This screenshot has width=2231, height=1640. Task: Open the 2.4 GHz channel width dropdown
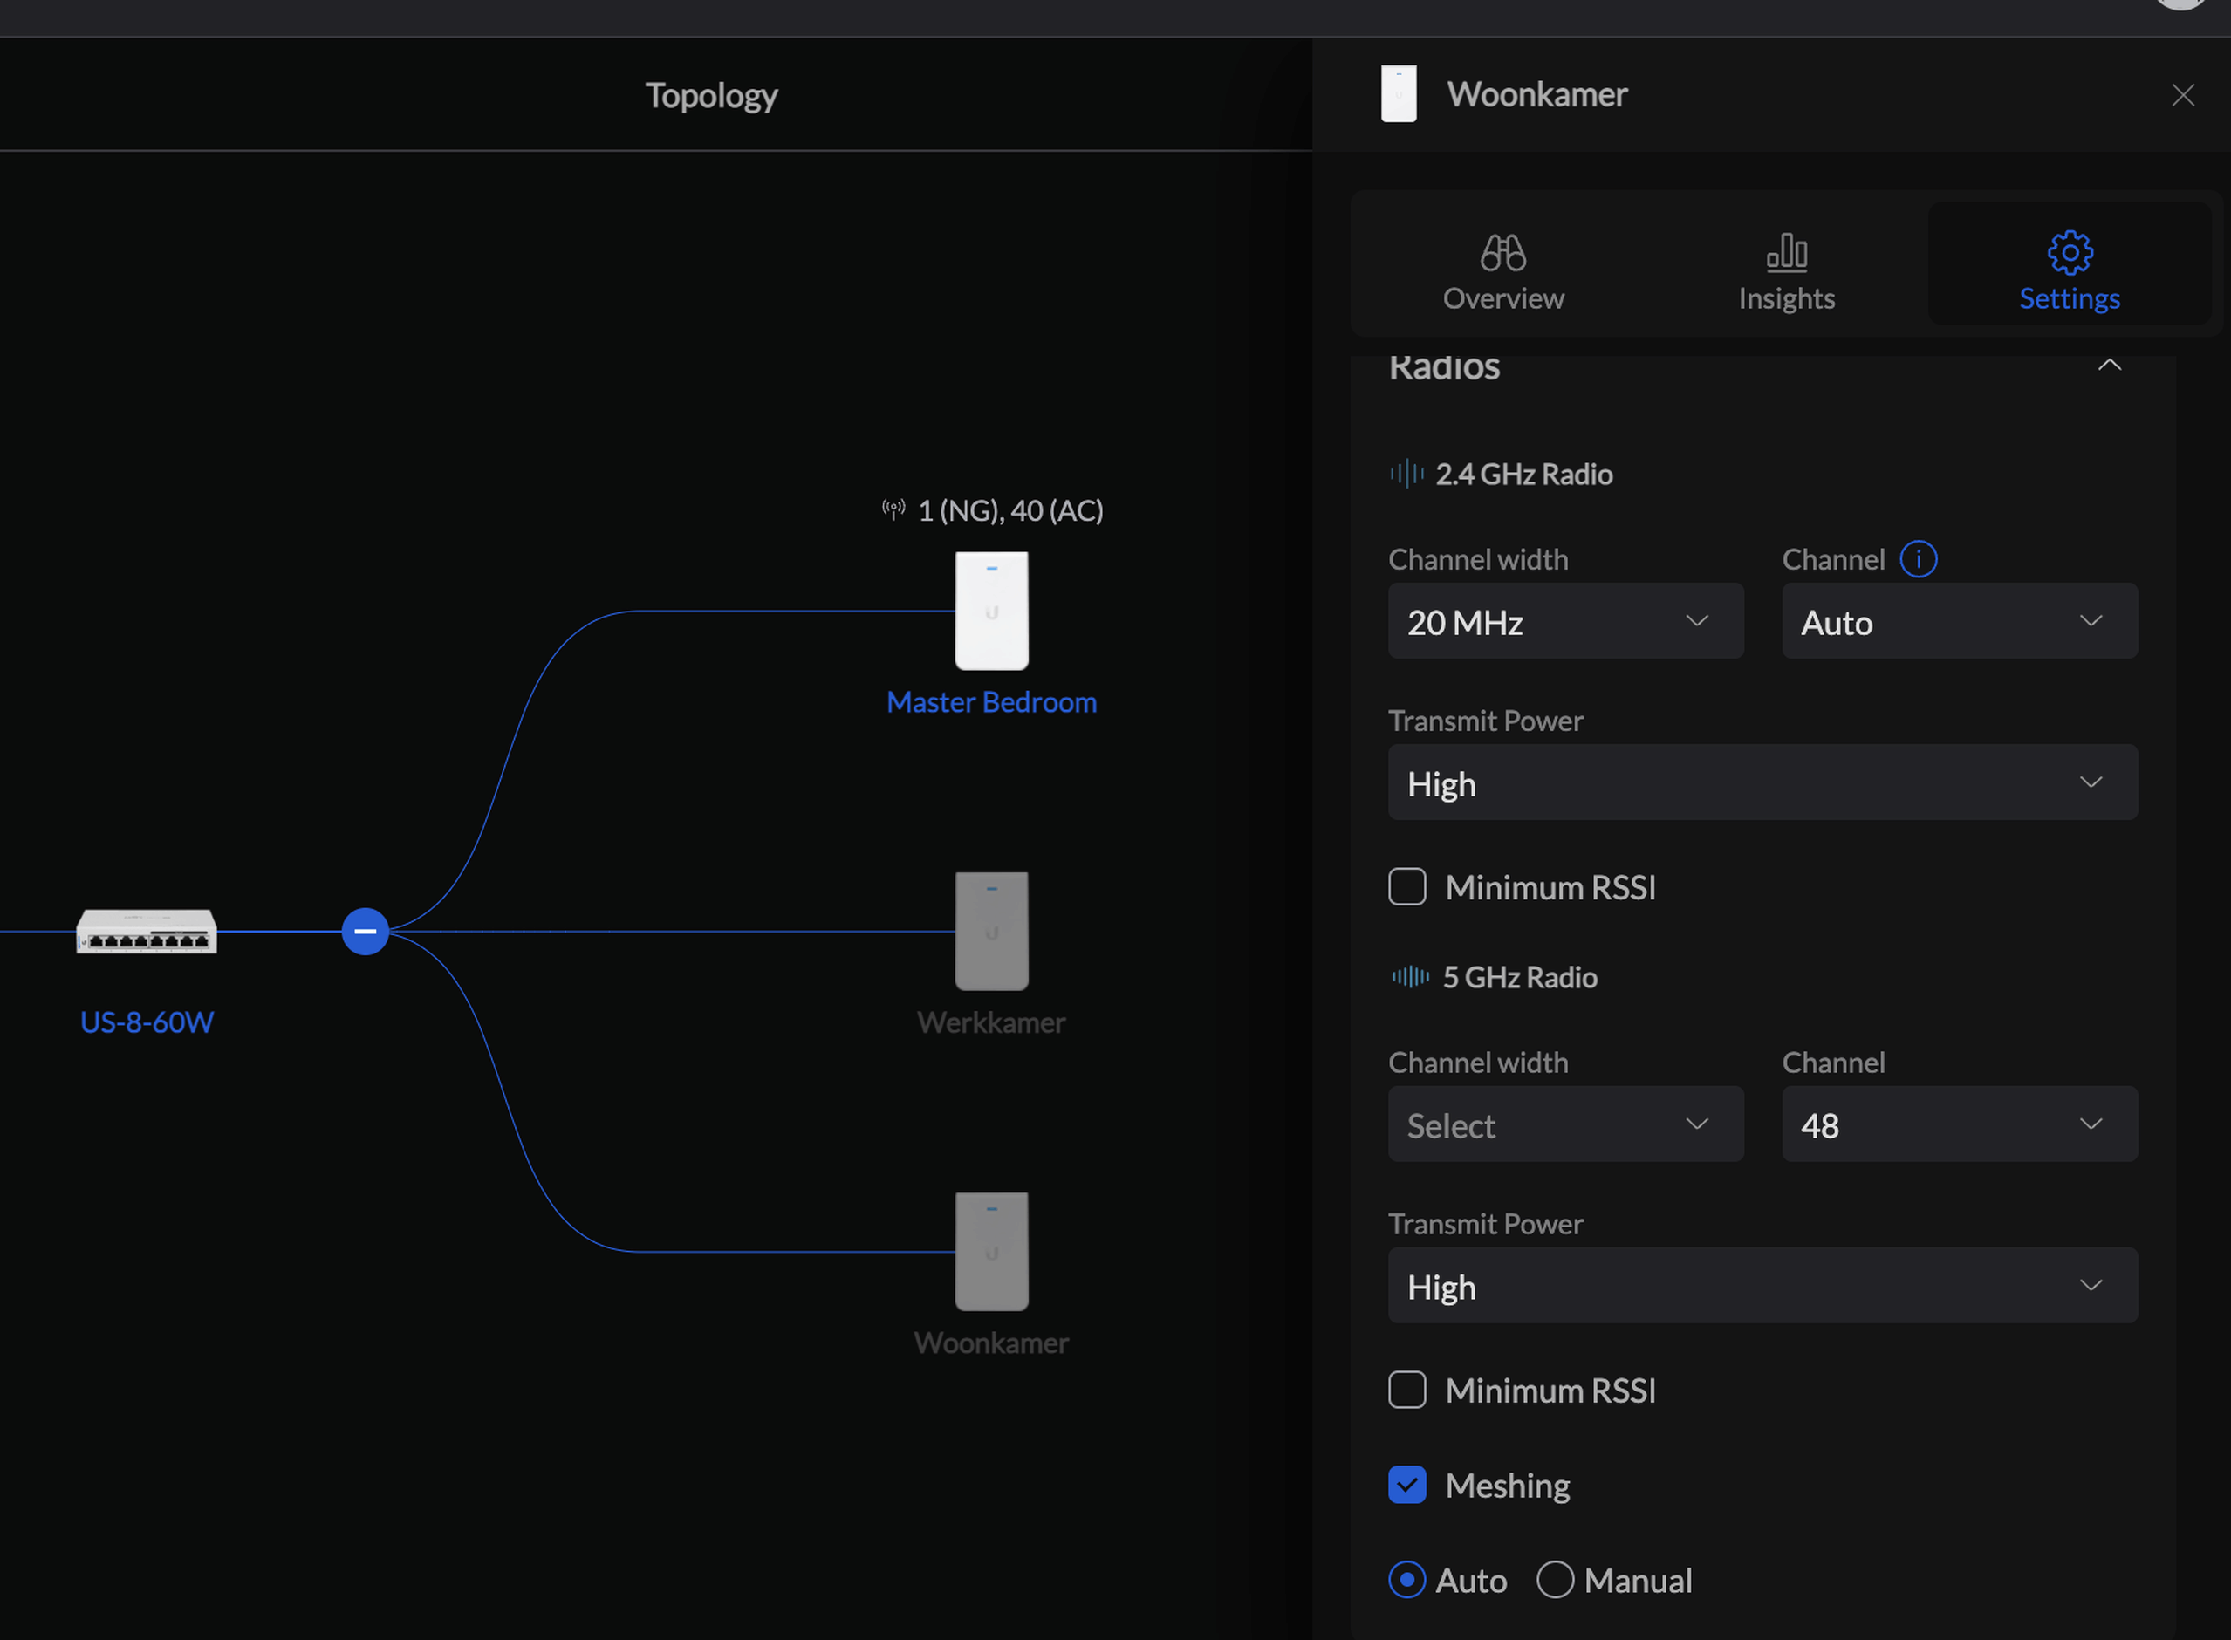pos(1564,621)
